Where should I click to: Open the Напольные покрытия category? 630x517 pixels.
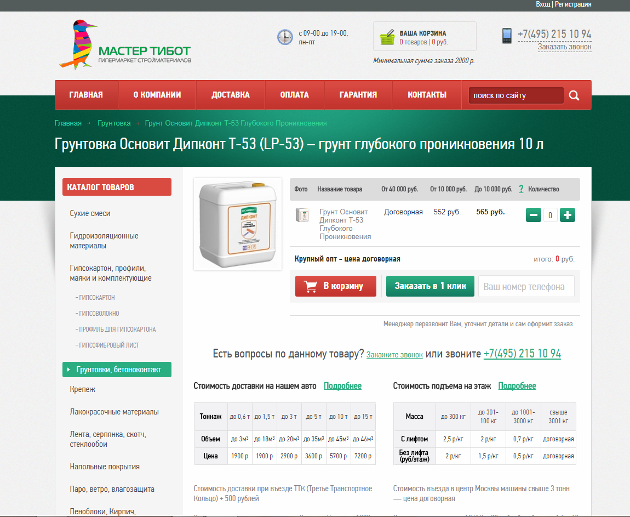pos(105,467)
